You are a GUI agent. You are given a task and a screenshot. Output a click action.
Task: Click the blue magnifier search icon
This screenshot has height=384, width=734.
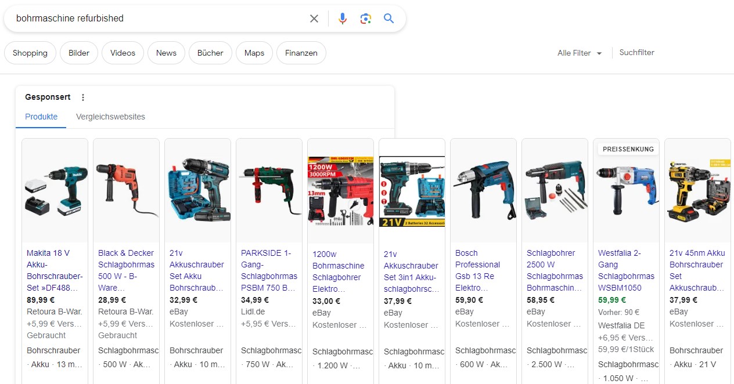pos(388,19)
